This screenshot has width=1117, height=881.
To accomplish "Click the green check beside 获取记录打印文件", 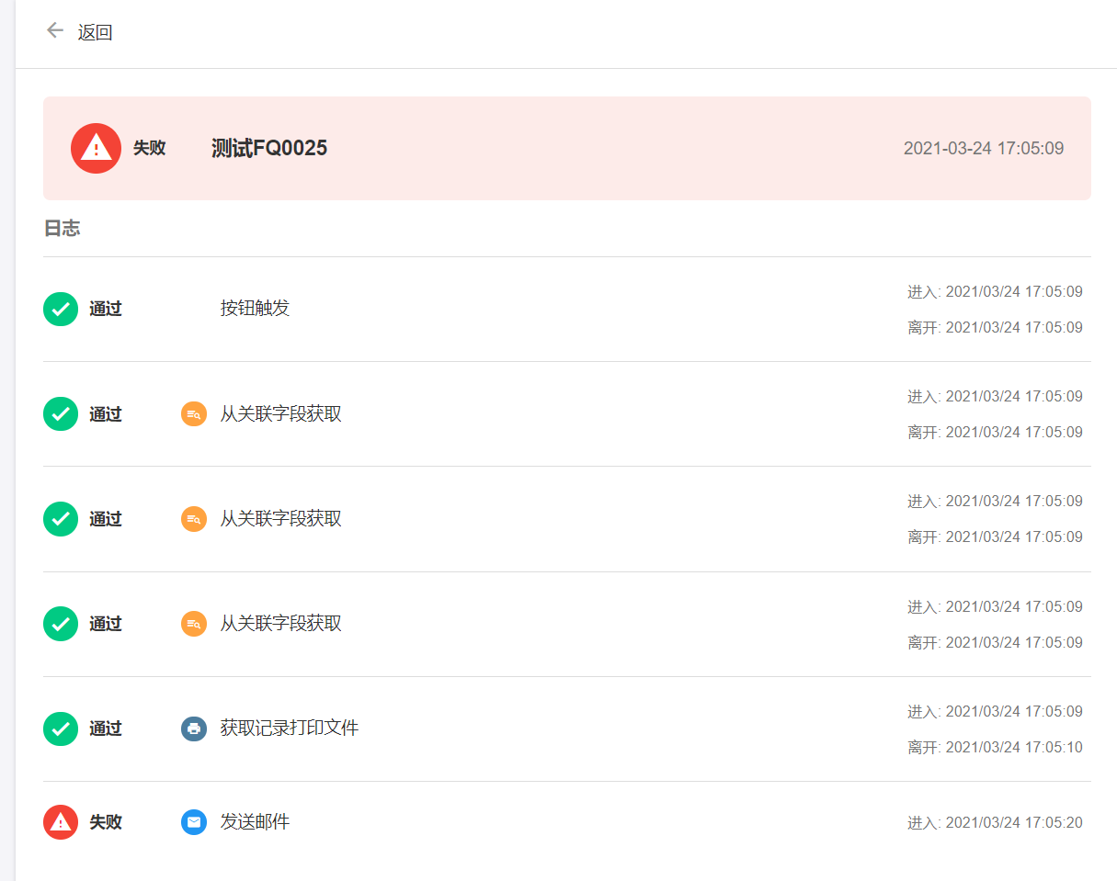I will coord(61,729).
